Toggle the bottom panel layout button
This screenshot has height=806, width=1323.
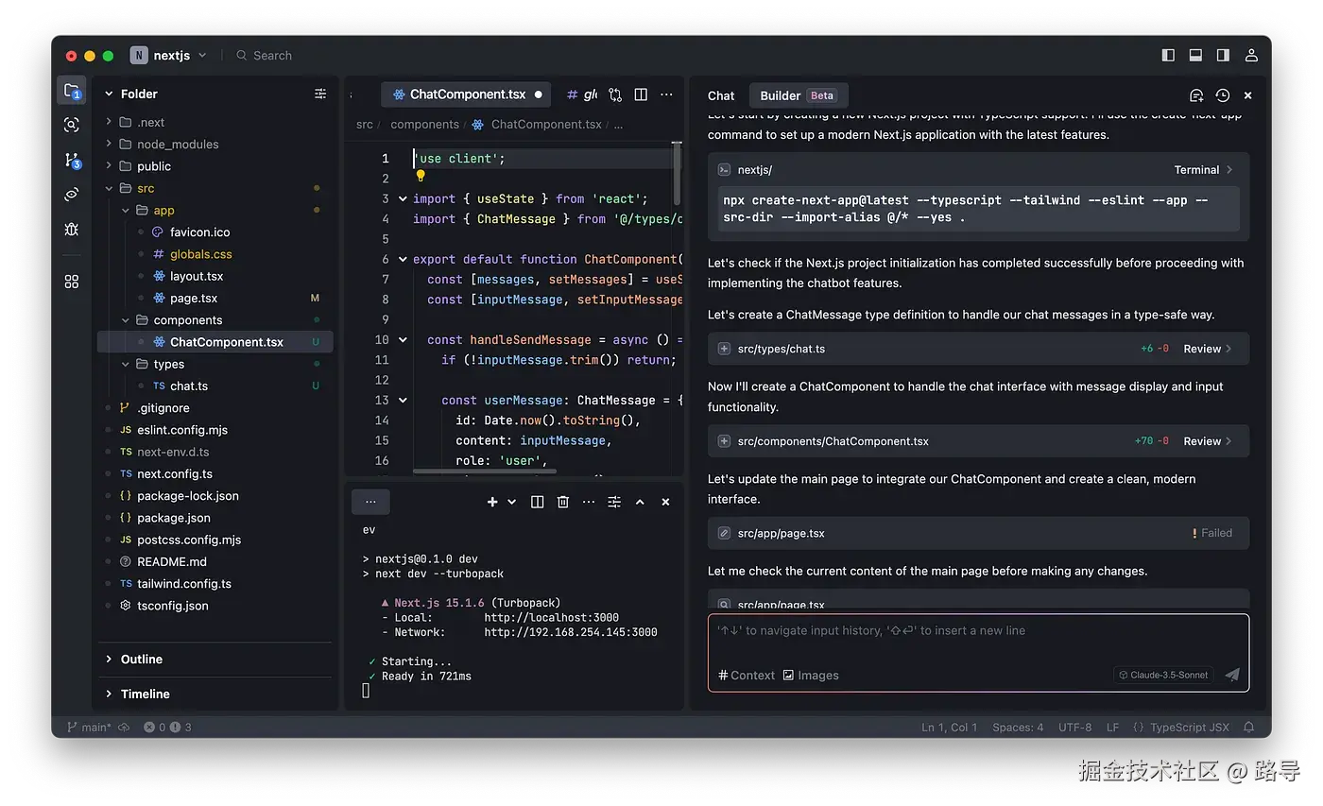coord(1195,55)
